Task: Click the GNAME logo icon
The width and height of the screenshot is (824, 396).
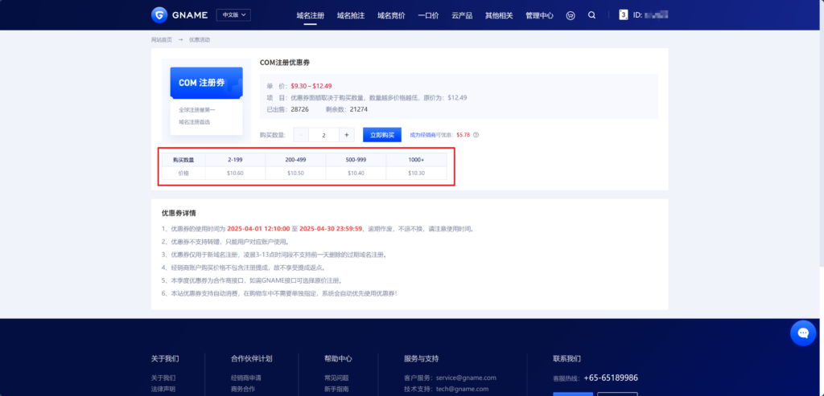Action: click(x=159, y=14)
